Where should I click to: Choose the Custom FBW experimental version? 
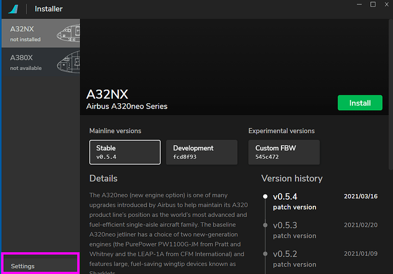point(284,152)
